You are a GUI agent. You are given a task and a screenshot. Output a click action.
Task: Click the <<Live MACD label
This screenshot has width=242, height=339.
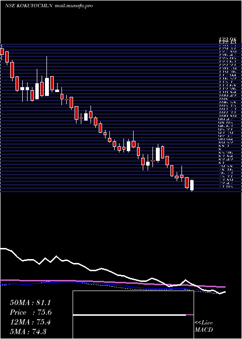pos(204,326)
